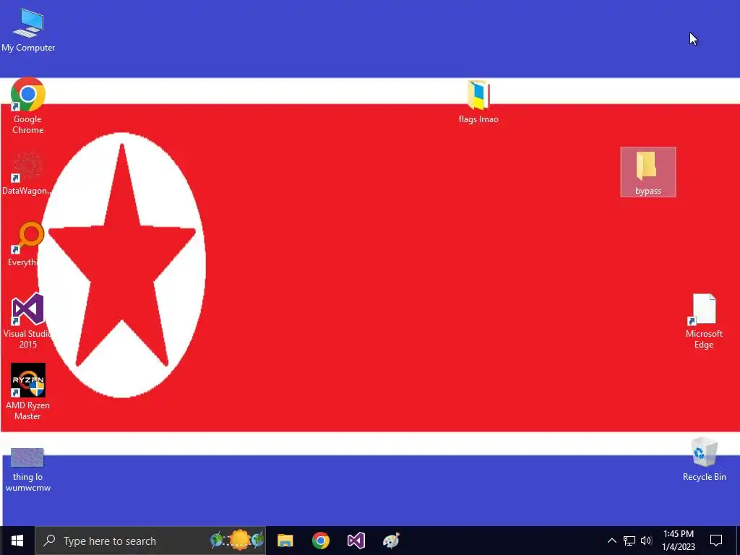740x555 pixels.
Task: Expand the hidden system tray icons
Action: click(x=611, y=541)
